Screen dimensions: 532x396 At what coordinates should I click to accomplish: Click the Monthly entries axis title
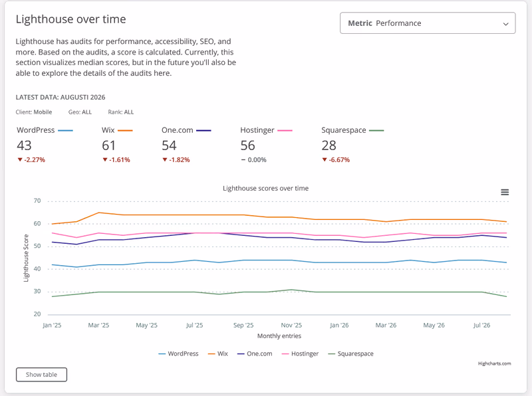point(279,336)
